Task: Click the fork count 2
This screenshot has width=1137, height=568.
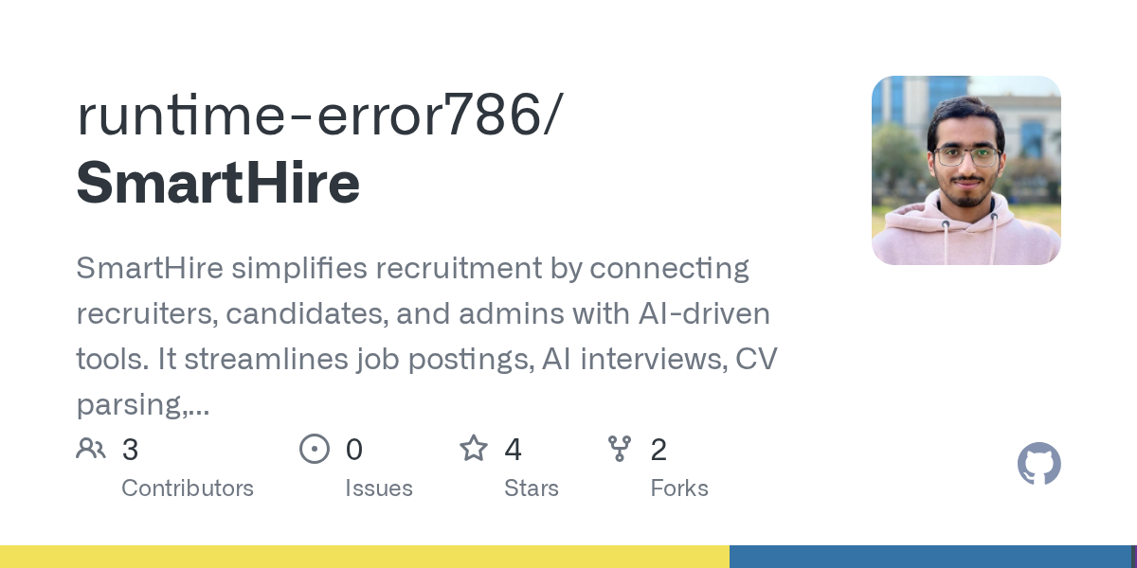Action: point(659,450)
